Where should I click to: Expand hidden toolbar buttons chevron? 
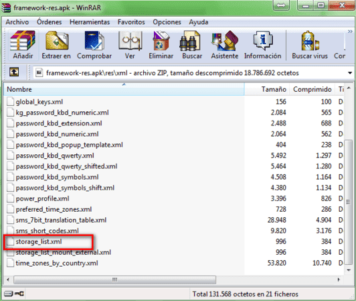(350, 32)
